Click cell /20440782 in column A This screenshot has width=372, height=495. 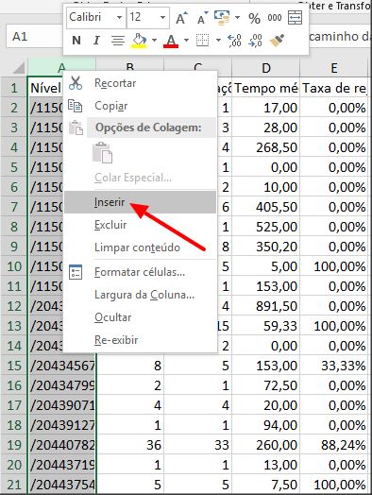tap(61, 445)
